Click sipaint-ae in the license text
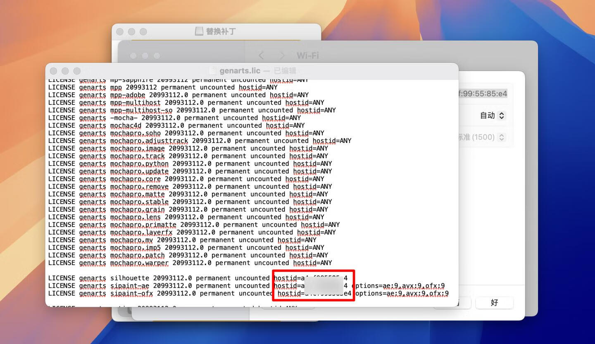The height and width of the screenshot is (344, 595). [x=130, y=286]
